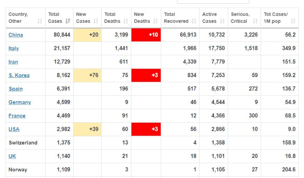The width and height of the screenshot is (304, 178).
Task: Open the USA country link
Action: click(14, 129)
